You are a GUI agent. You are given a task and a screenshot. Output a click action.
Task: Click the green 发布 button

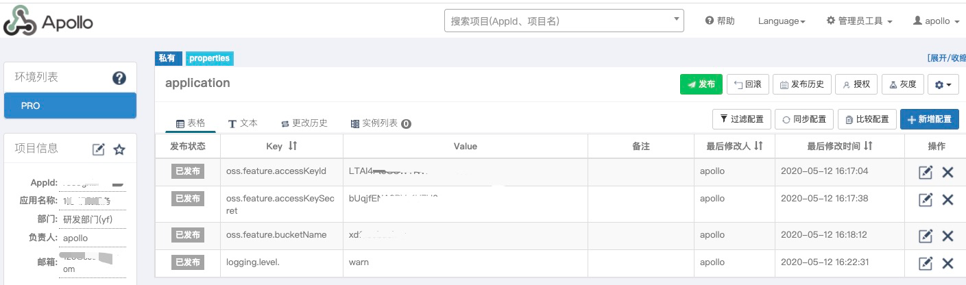pos(700,84)
